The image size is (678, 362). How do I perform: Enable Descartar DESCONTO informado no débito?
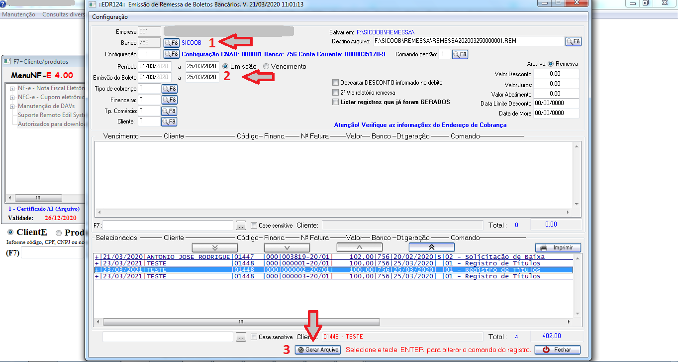336,83
